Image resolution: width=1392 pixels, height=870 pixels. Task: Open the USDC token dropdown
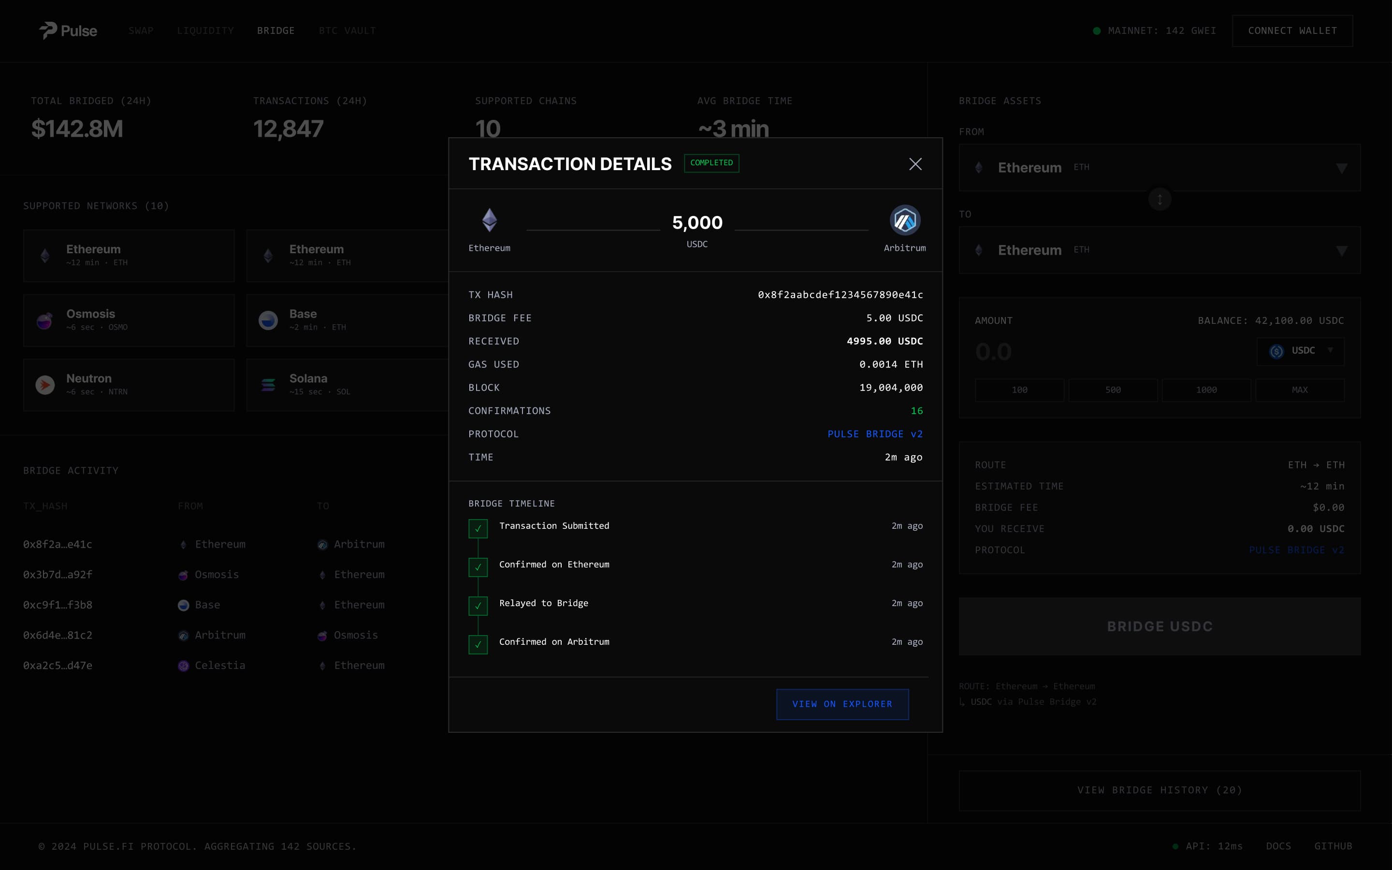click(1331, 350)
